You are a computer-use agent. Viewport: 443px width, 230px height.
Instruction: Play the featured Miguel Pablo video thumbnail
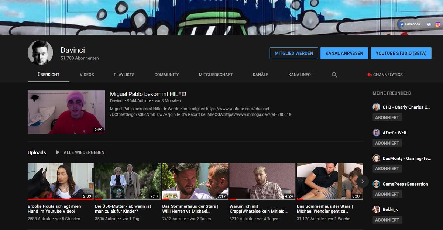(66, 112)
